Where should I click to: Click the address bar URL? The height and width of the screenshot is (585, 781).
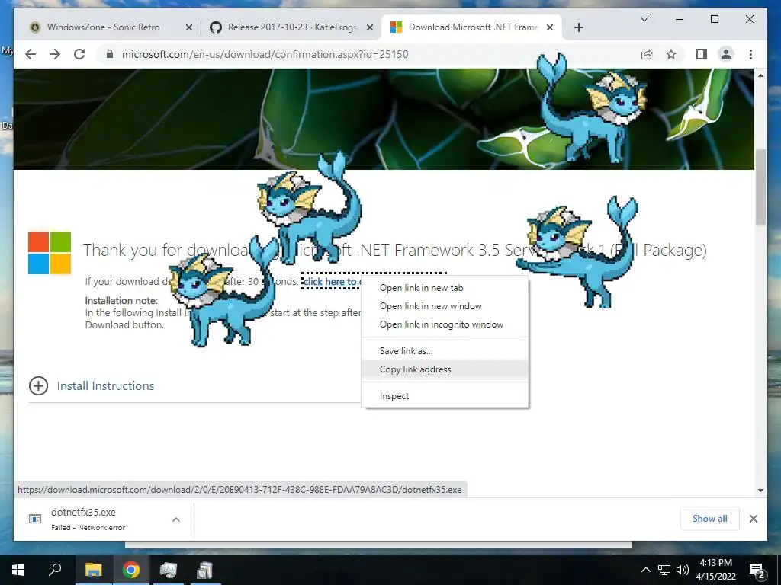tap(265, 54)
